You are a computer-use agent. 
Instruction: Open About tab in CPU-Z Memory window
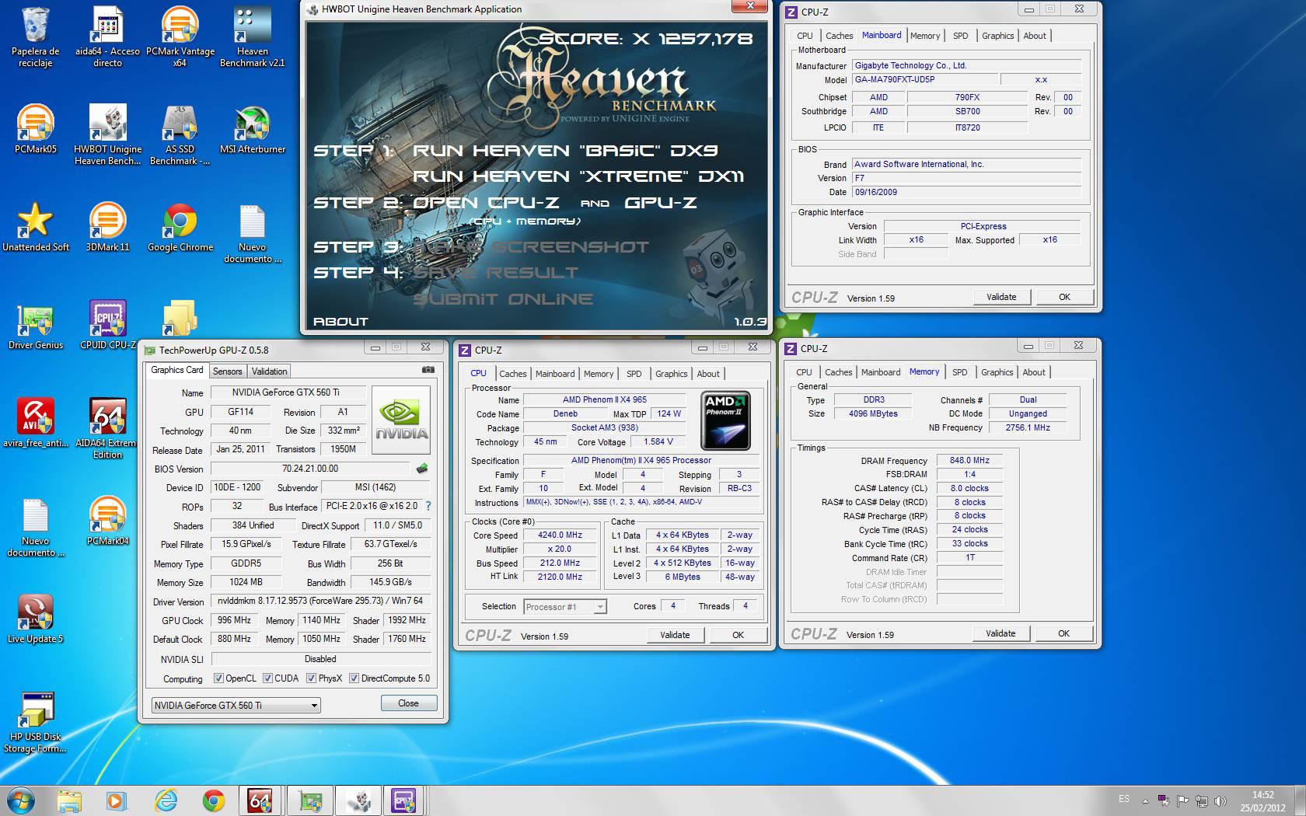pos(1034,372)
